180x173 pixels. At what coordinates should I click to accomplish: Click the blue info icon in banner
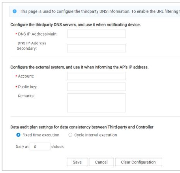(15, 11)
